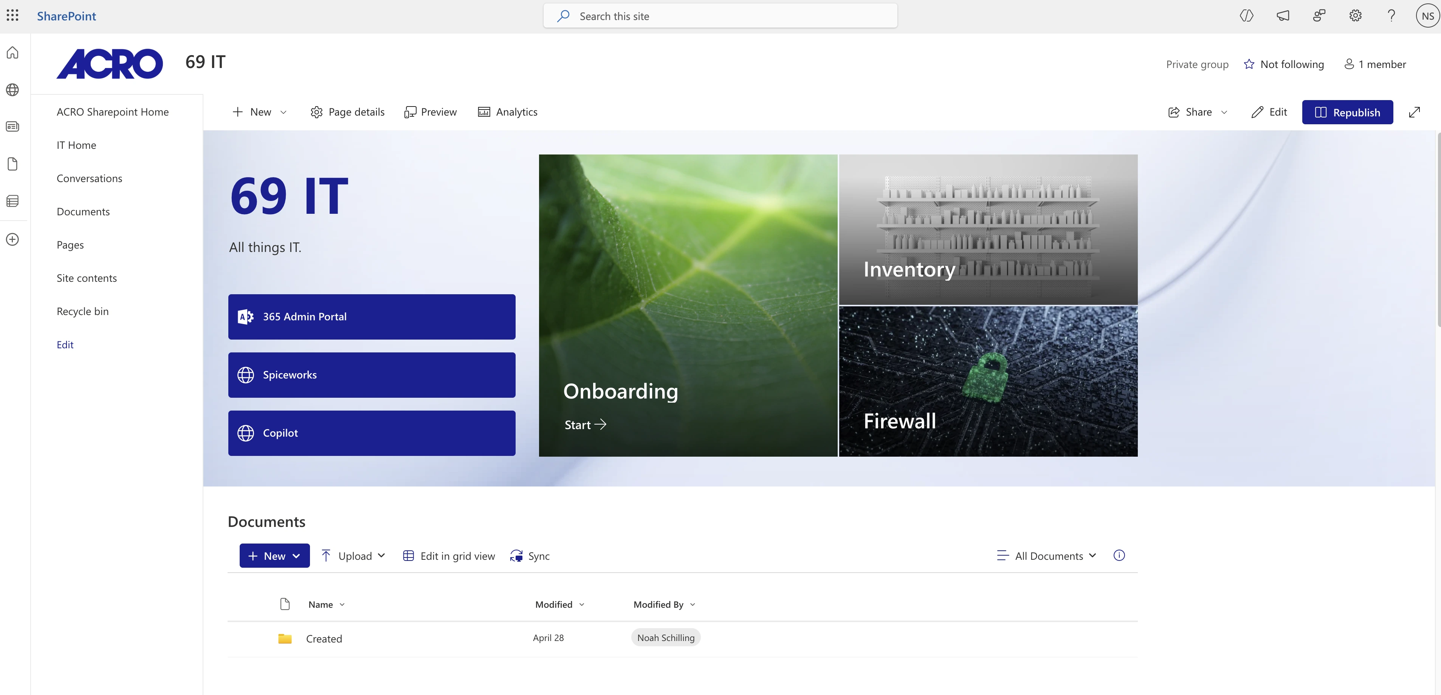Click the Follow star icon
Viewport: 1441px width, 695px height.
[x=1249, y=64]
